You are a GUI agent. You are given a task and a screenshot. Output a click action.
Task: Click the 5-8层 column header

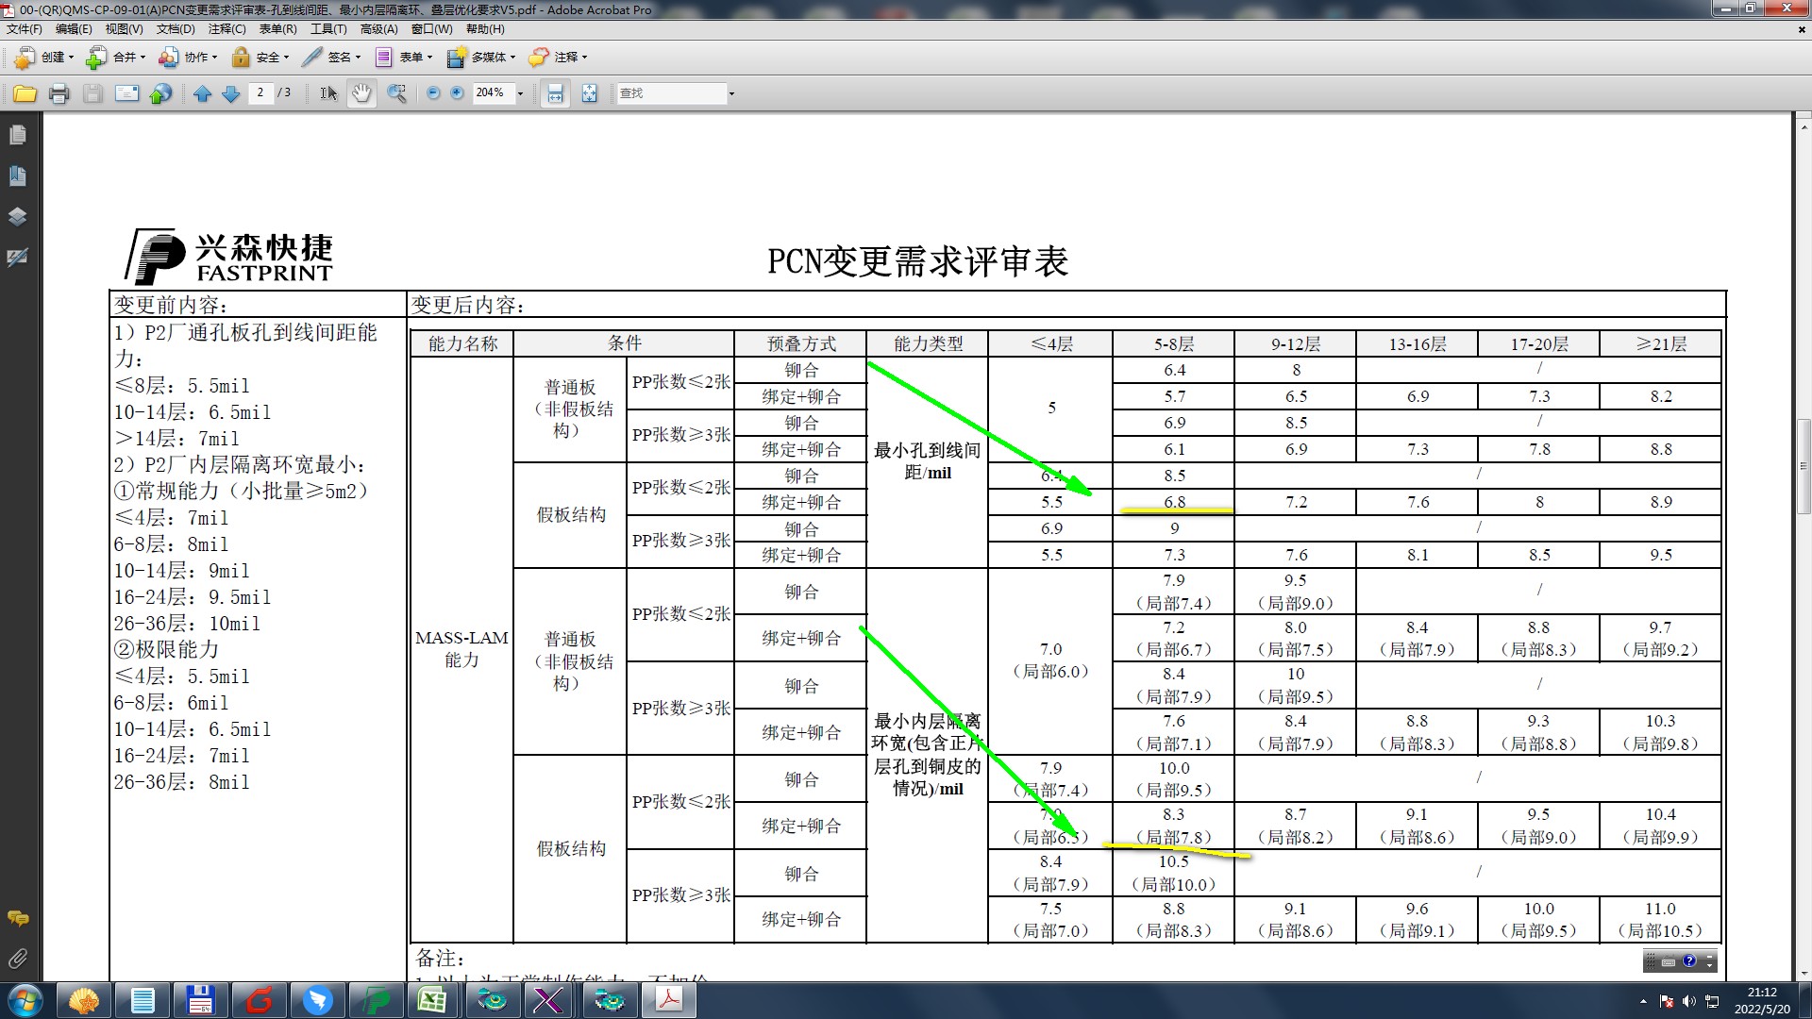point(1174,343)
